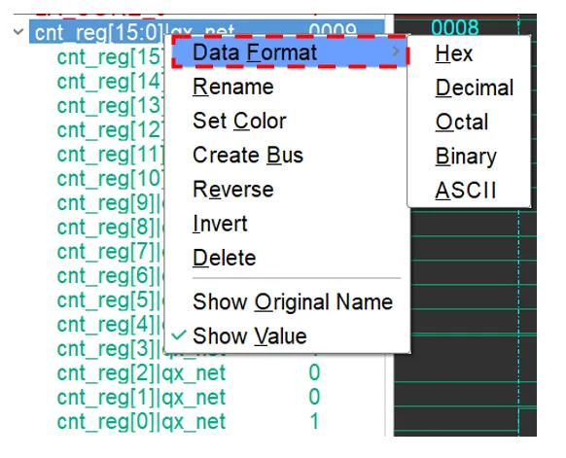Click Invert menu entry
Image resolution: width=566 pixels, height=458 pixels.
(x=220, y=224)
